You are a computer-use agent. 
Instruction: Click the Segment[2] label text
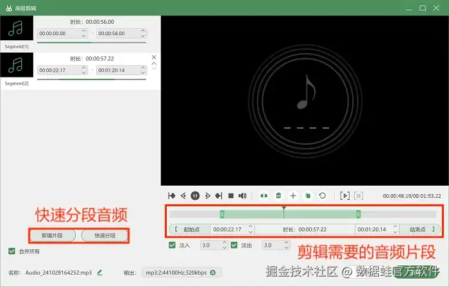(17, 83)
